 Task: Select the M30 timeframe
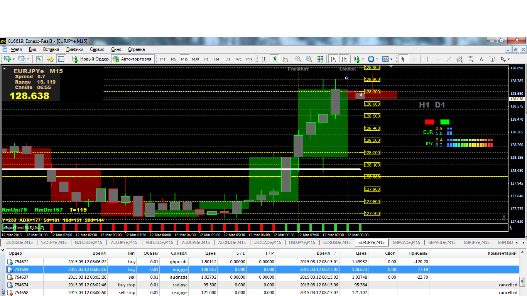click(x=195, y=59)
